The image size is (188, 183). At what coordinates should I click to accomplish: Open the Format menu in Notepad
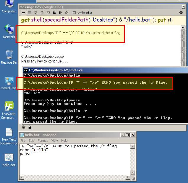[43, 141]
